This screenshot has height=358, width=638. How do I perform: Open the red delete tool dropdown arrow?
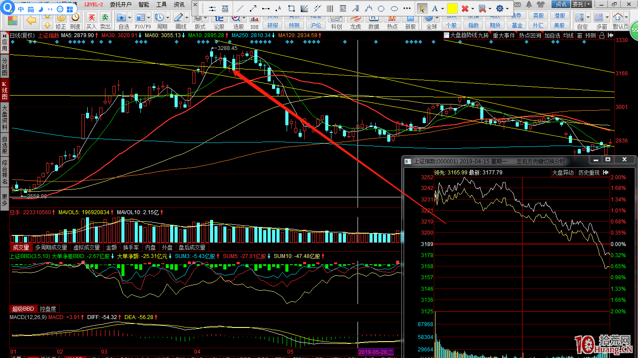tap(473, 8)
